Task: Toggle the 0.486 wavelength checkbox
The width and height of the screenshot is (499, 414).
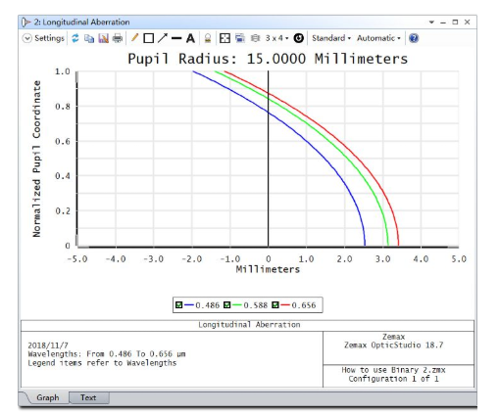Action: tap(178, 305)
